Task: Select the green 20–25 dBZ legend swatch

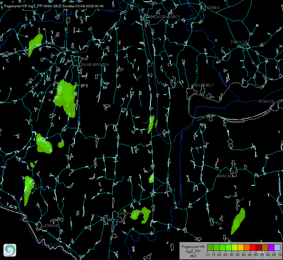Action: 223,247
